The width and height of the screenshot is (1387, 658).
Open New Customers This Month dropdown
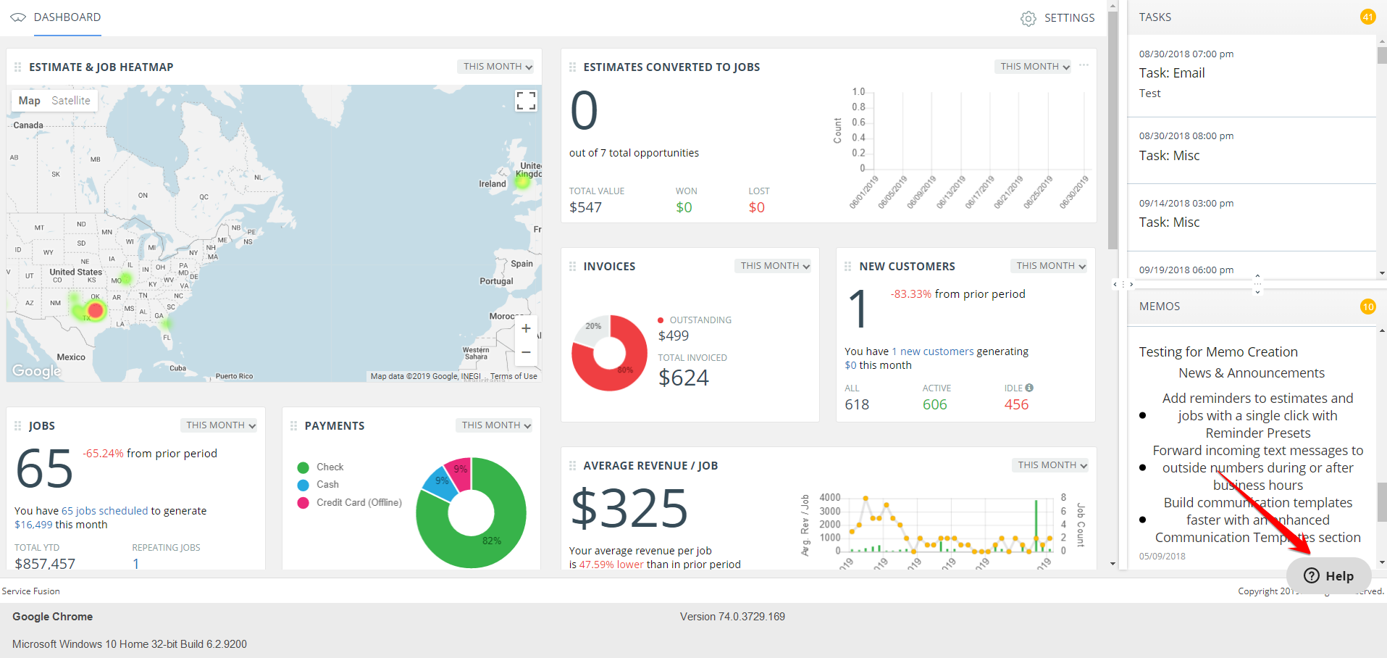pos(1050,266)
